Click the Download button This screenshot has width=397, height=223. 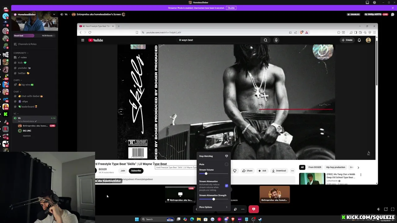pos(279,171)
